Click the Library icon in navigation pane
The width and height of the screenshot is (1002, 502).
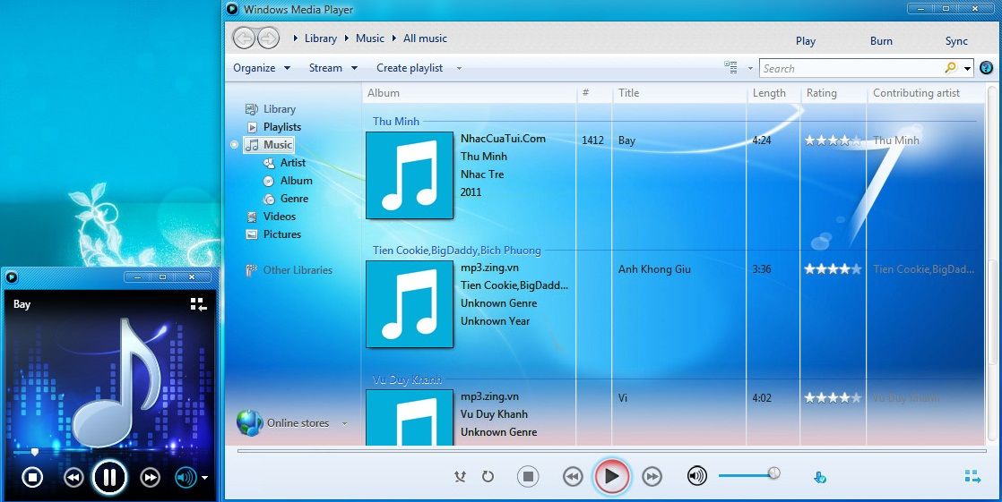coord(252,109)
